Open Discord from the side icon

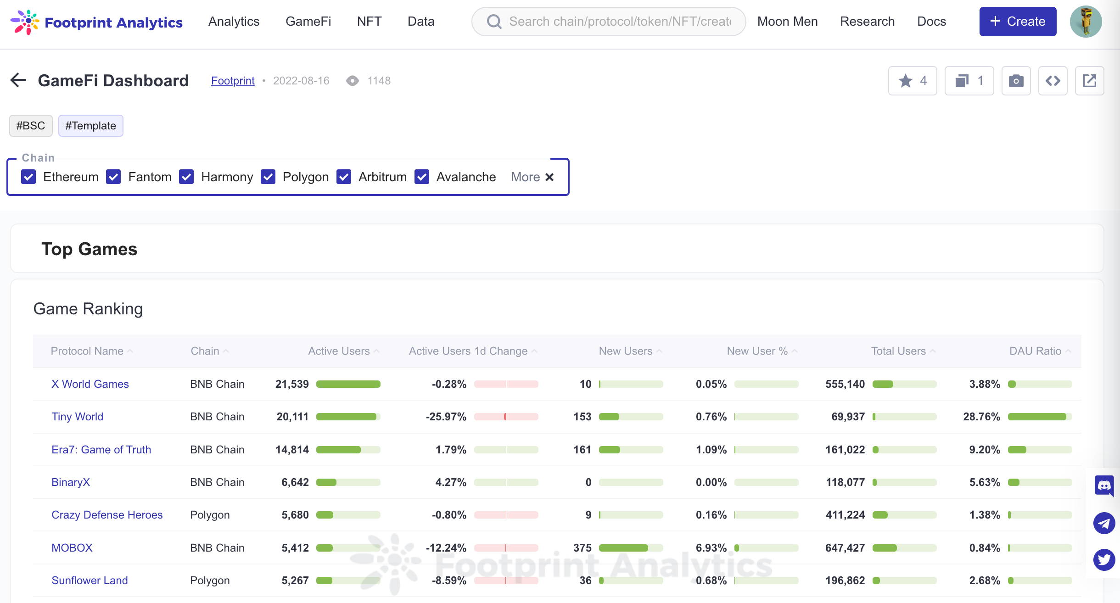[x=1104, y=486]
